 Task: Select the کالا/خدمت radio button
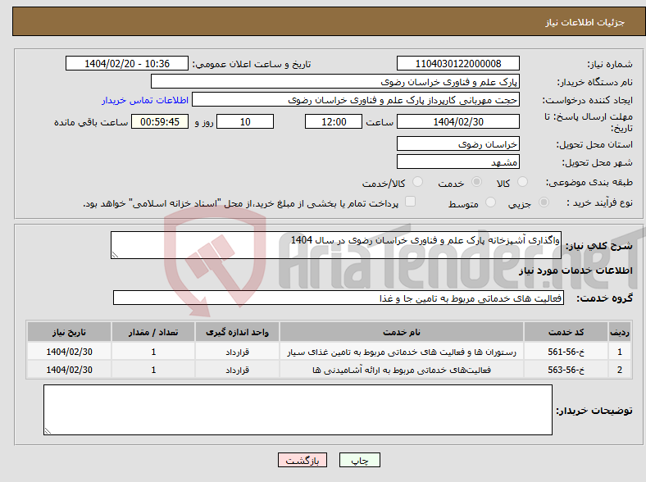click(418, 182)
